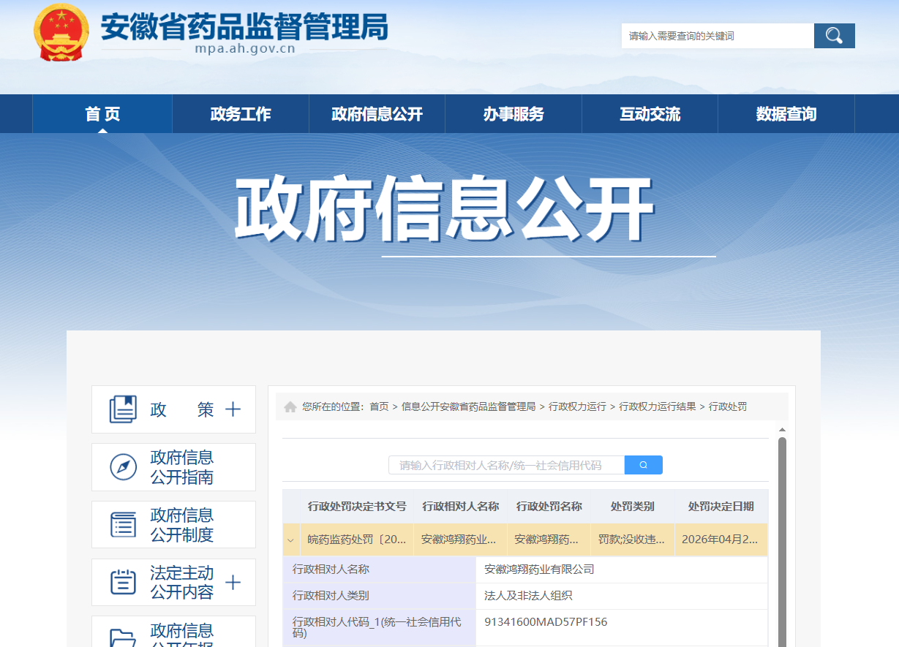This screenshot has width=899, height=647.
Task: Expand the 政策 plus sign
Action: coord(233,409)
